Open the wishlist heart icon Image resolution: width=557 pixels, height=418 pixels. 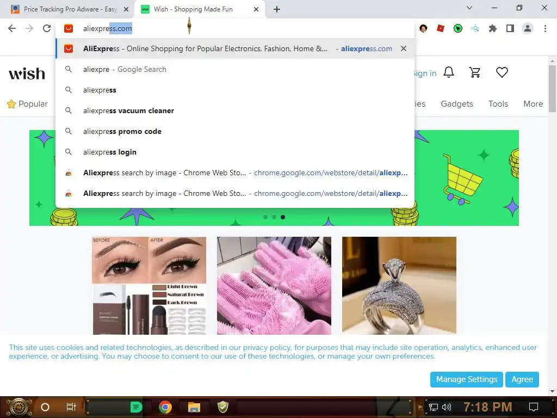tap(502, 72)
